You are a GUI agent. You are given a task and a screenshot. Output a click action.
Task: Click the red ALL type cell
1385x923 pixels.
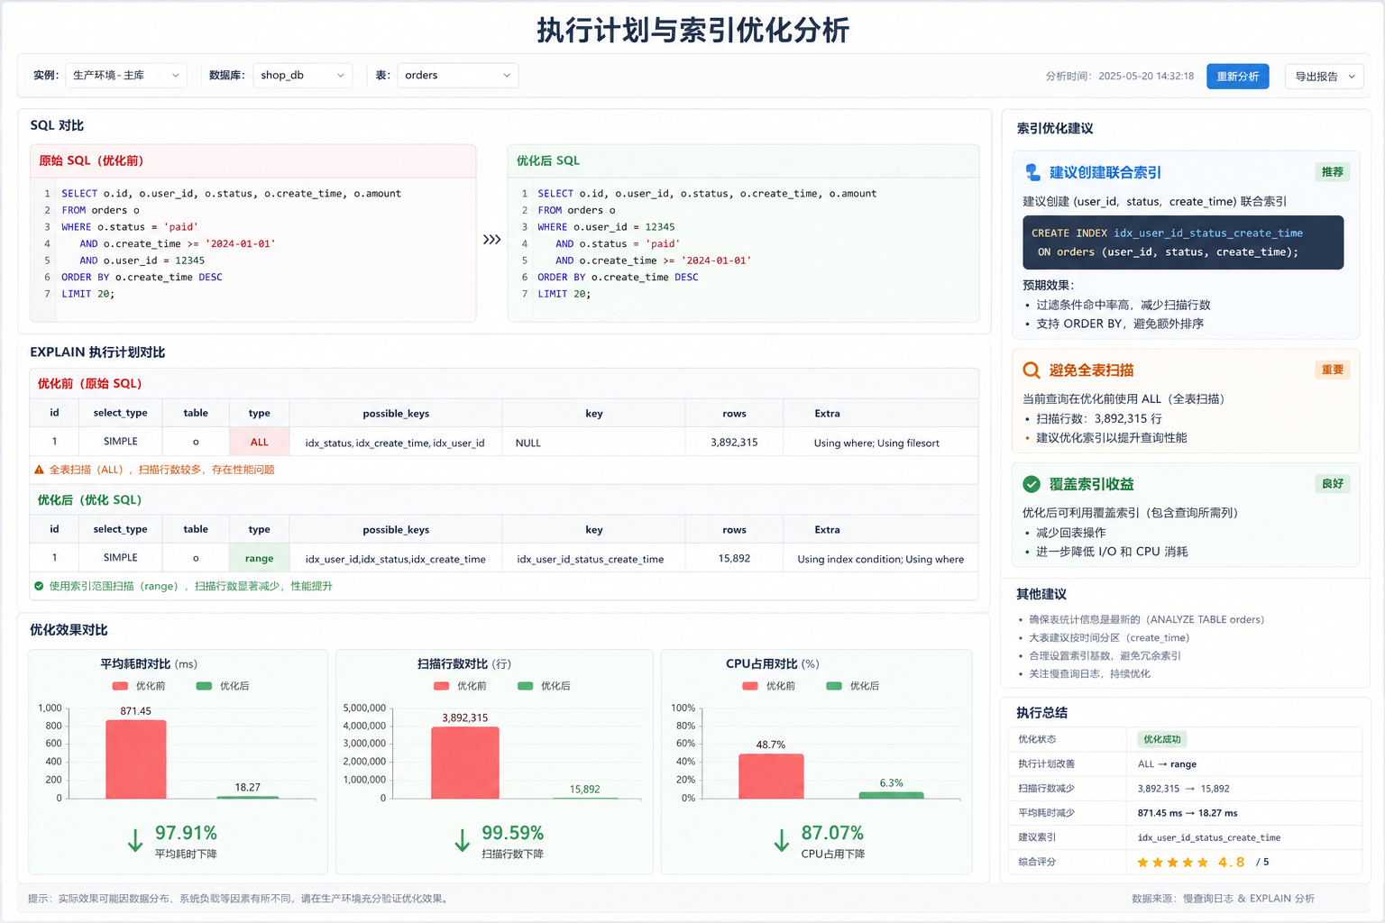click(x=260, y=442)
